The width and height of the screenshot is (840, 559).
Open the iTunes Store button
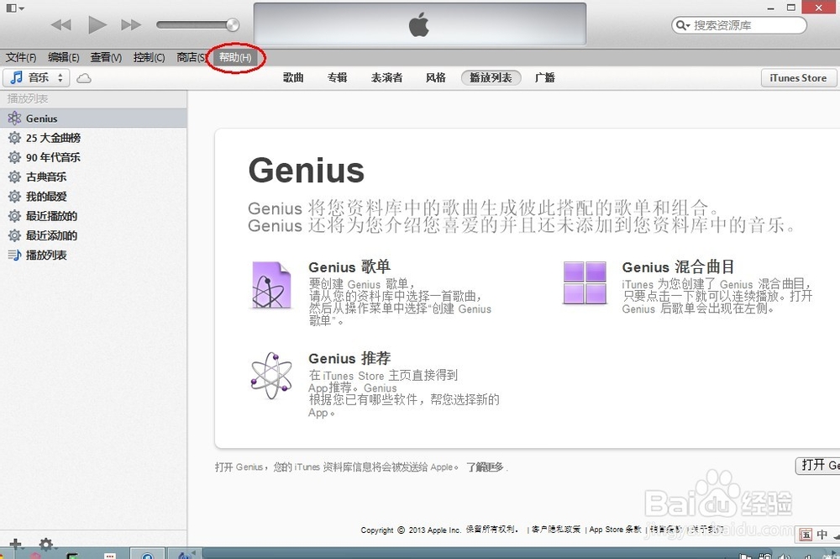click(x=798, y=77)
